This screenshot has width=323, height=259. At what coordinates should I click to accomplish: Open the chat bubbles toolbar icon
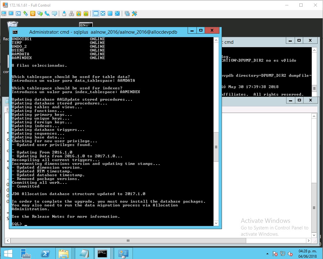pos(40,14)
